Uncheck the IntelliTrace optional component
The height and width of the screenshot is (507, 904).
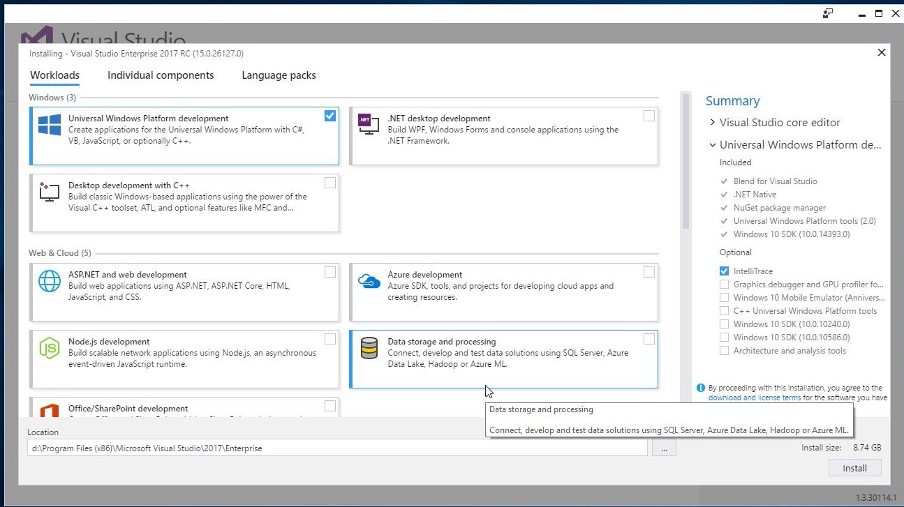(x=724, y=271)
